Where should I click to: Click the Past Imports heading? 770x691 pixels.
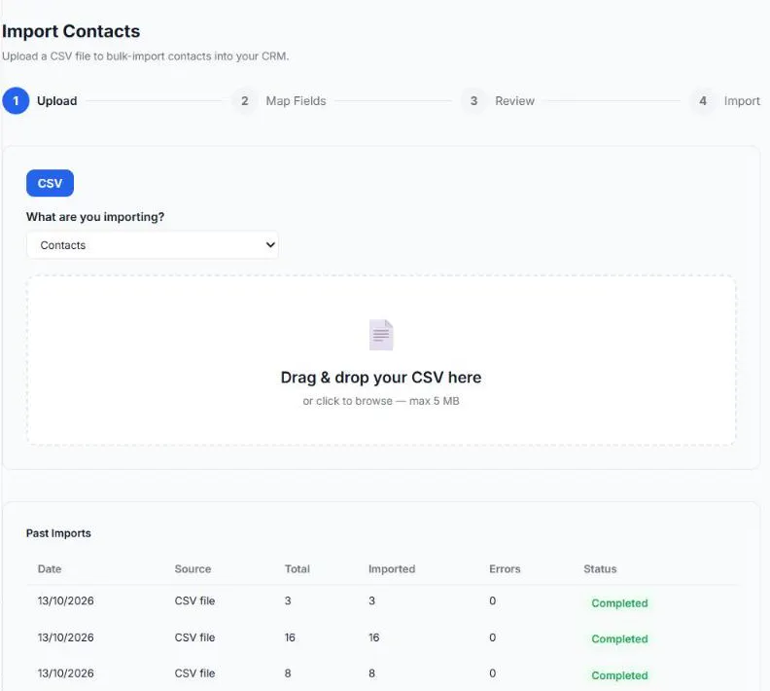click(58, 533)
